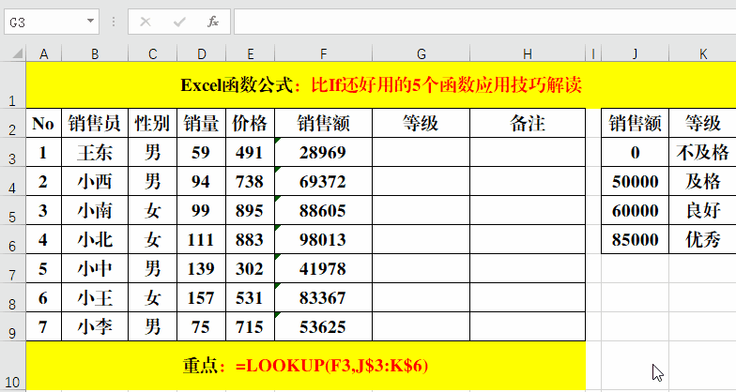Click lookup threshold cell 85000
Image resolution: width=736 pixels, height=392 pixels.
coord(635,240)
